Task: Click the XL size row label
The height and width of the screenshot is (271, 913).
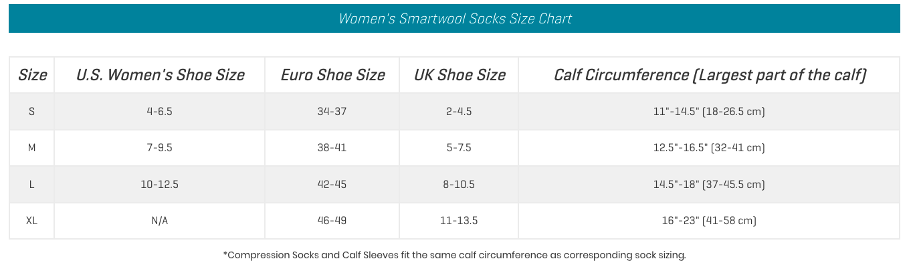Action: (32, 221)
